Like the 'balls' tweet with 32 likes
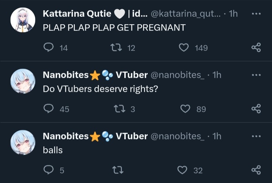This screenshot has width=272, height=183. pyautogui.click(x=182, y=170)
